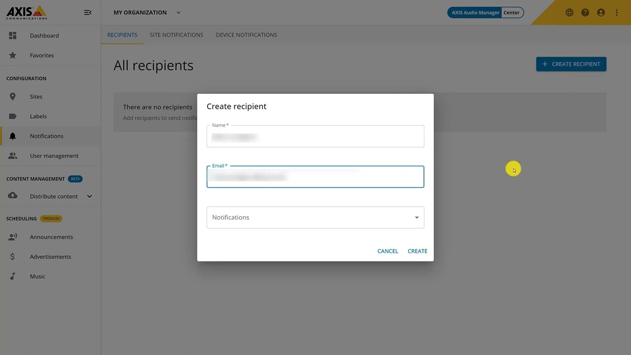
Task: Click the PREMIUM badge beside Scheduling
Action: click(51, 218)
